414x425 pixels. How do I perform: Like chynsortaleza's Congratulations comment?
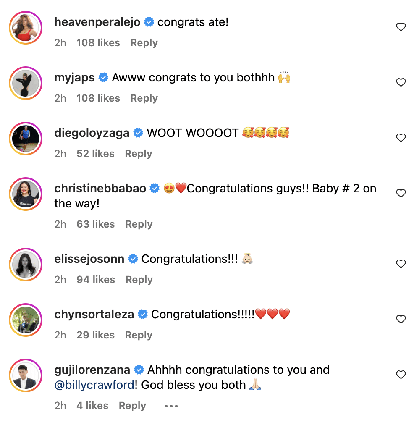point(401,320)
